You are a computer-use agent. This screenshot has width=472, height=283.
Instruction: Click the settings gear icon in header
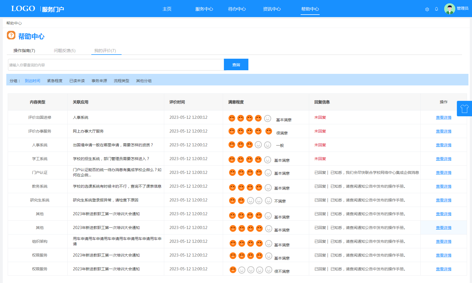click(x=427, y=9)
